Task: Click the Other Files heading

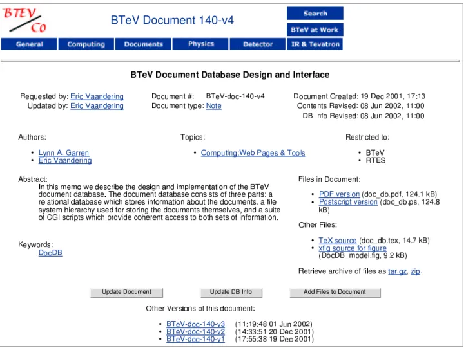Action: pos(318,225)
